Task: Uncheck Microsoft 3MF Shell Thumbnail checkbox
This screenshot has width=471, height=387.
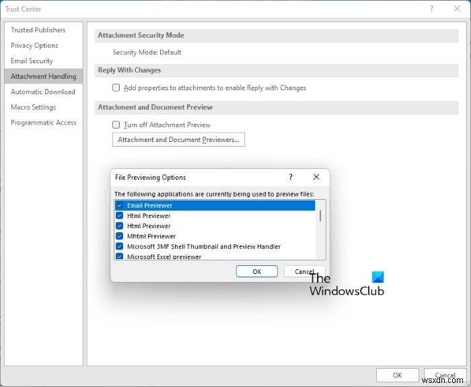Action: click(x=119, y=246)
